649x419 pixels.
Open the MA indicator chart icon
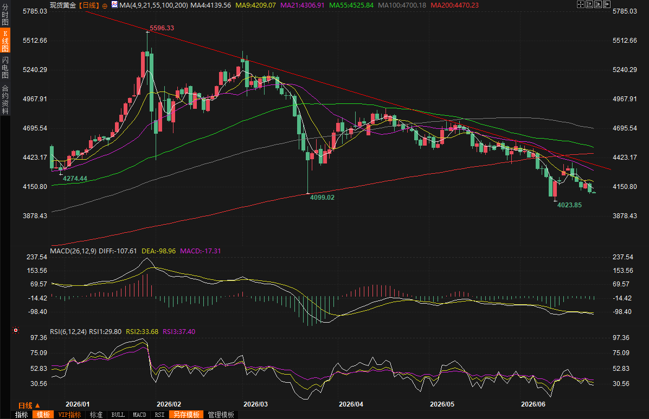114,5
